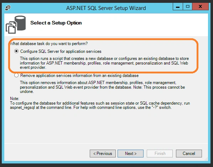Choose the Remove application services radio button
The height and width of the screenshot is (167, 213).
16,75
